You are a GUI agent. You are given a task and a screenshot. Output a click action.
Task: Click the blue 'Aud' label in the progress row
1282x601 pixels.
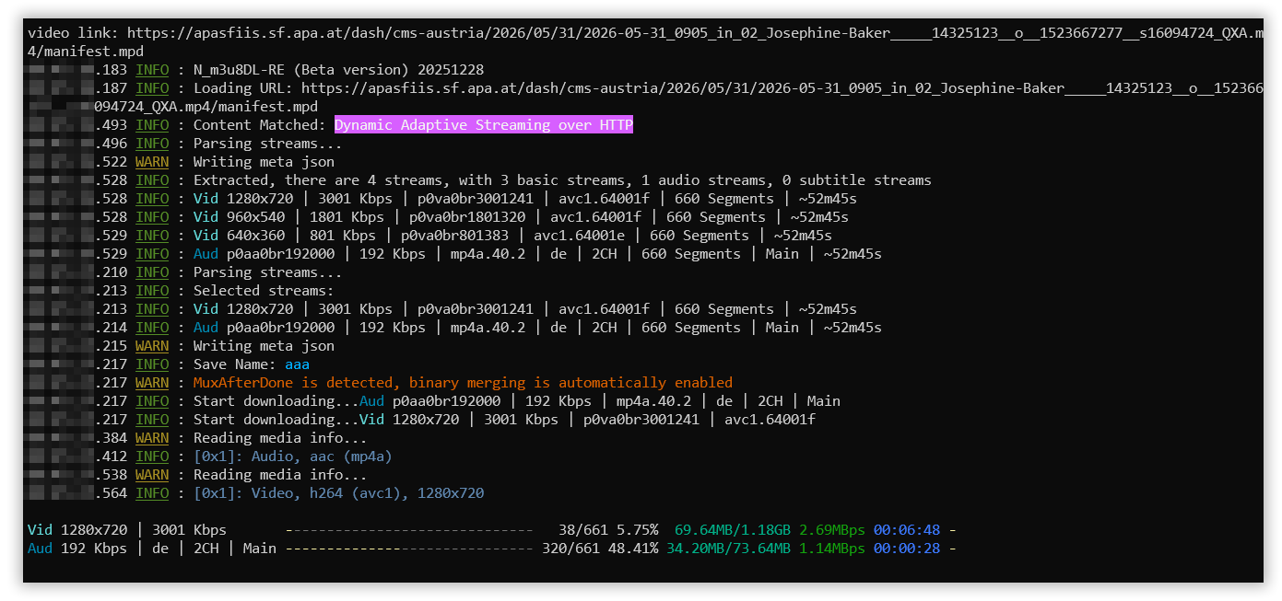(x=40, y=549)
